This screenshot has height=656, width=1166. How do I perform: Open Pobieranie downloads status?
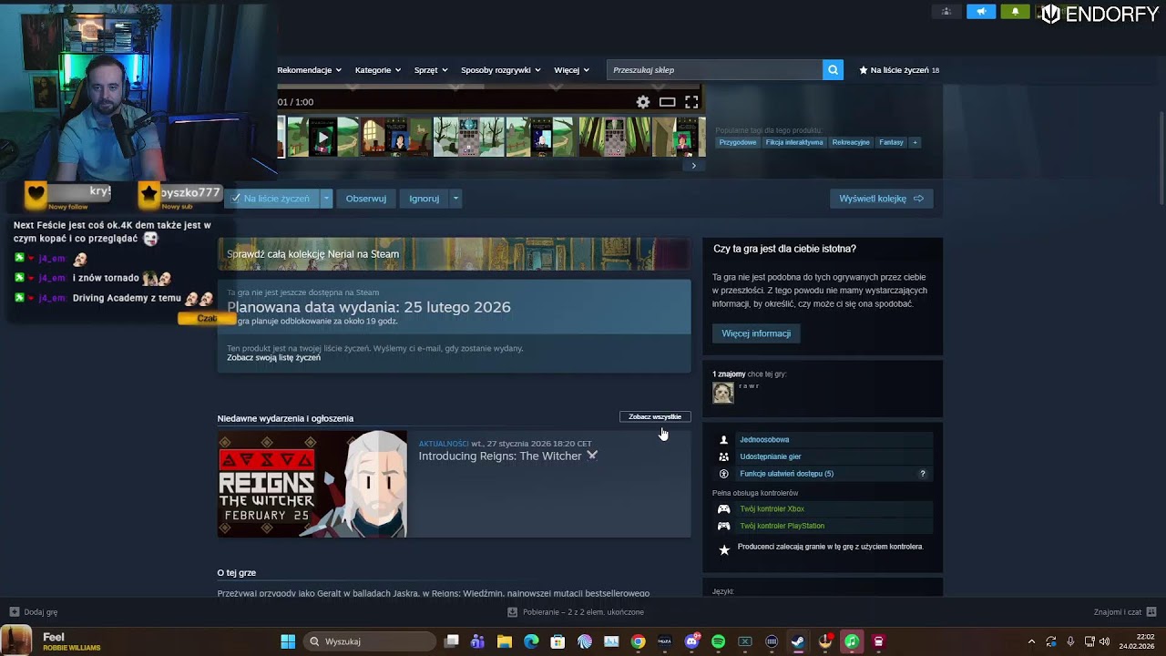click(x=576, y=612)
